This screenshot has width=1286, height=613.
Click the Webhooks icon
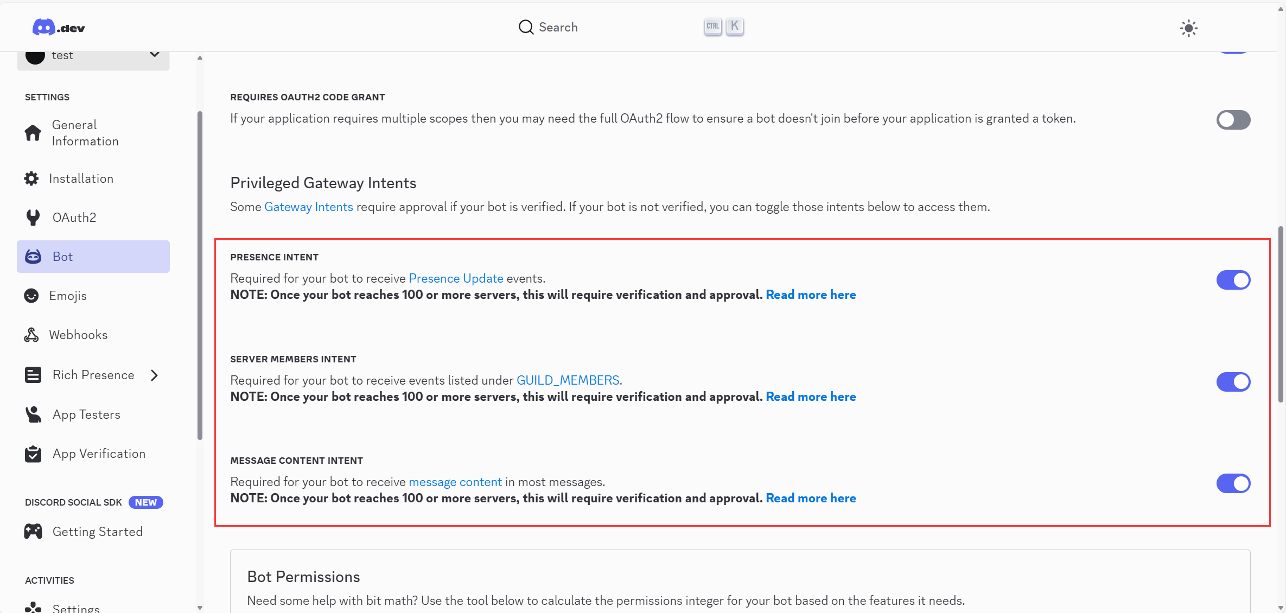(31, 335)
